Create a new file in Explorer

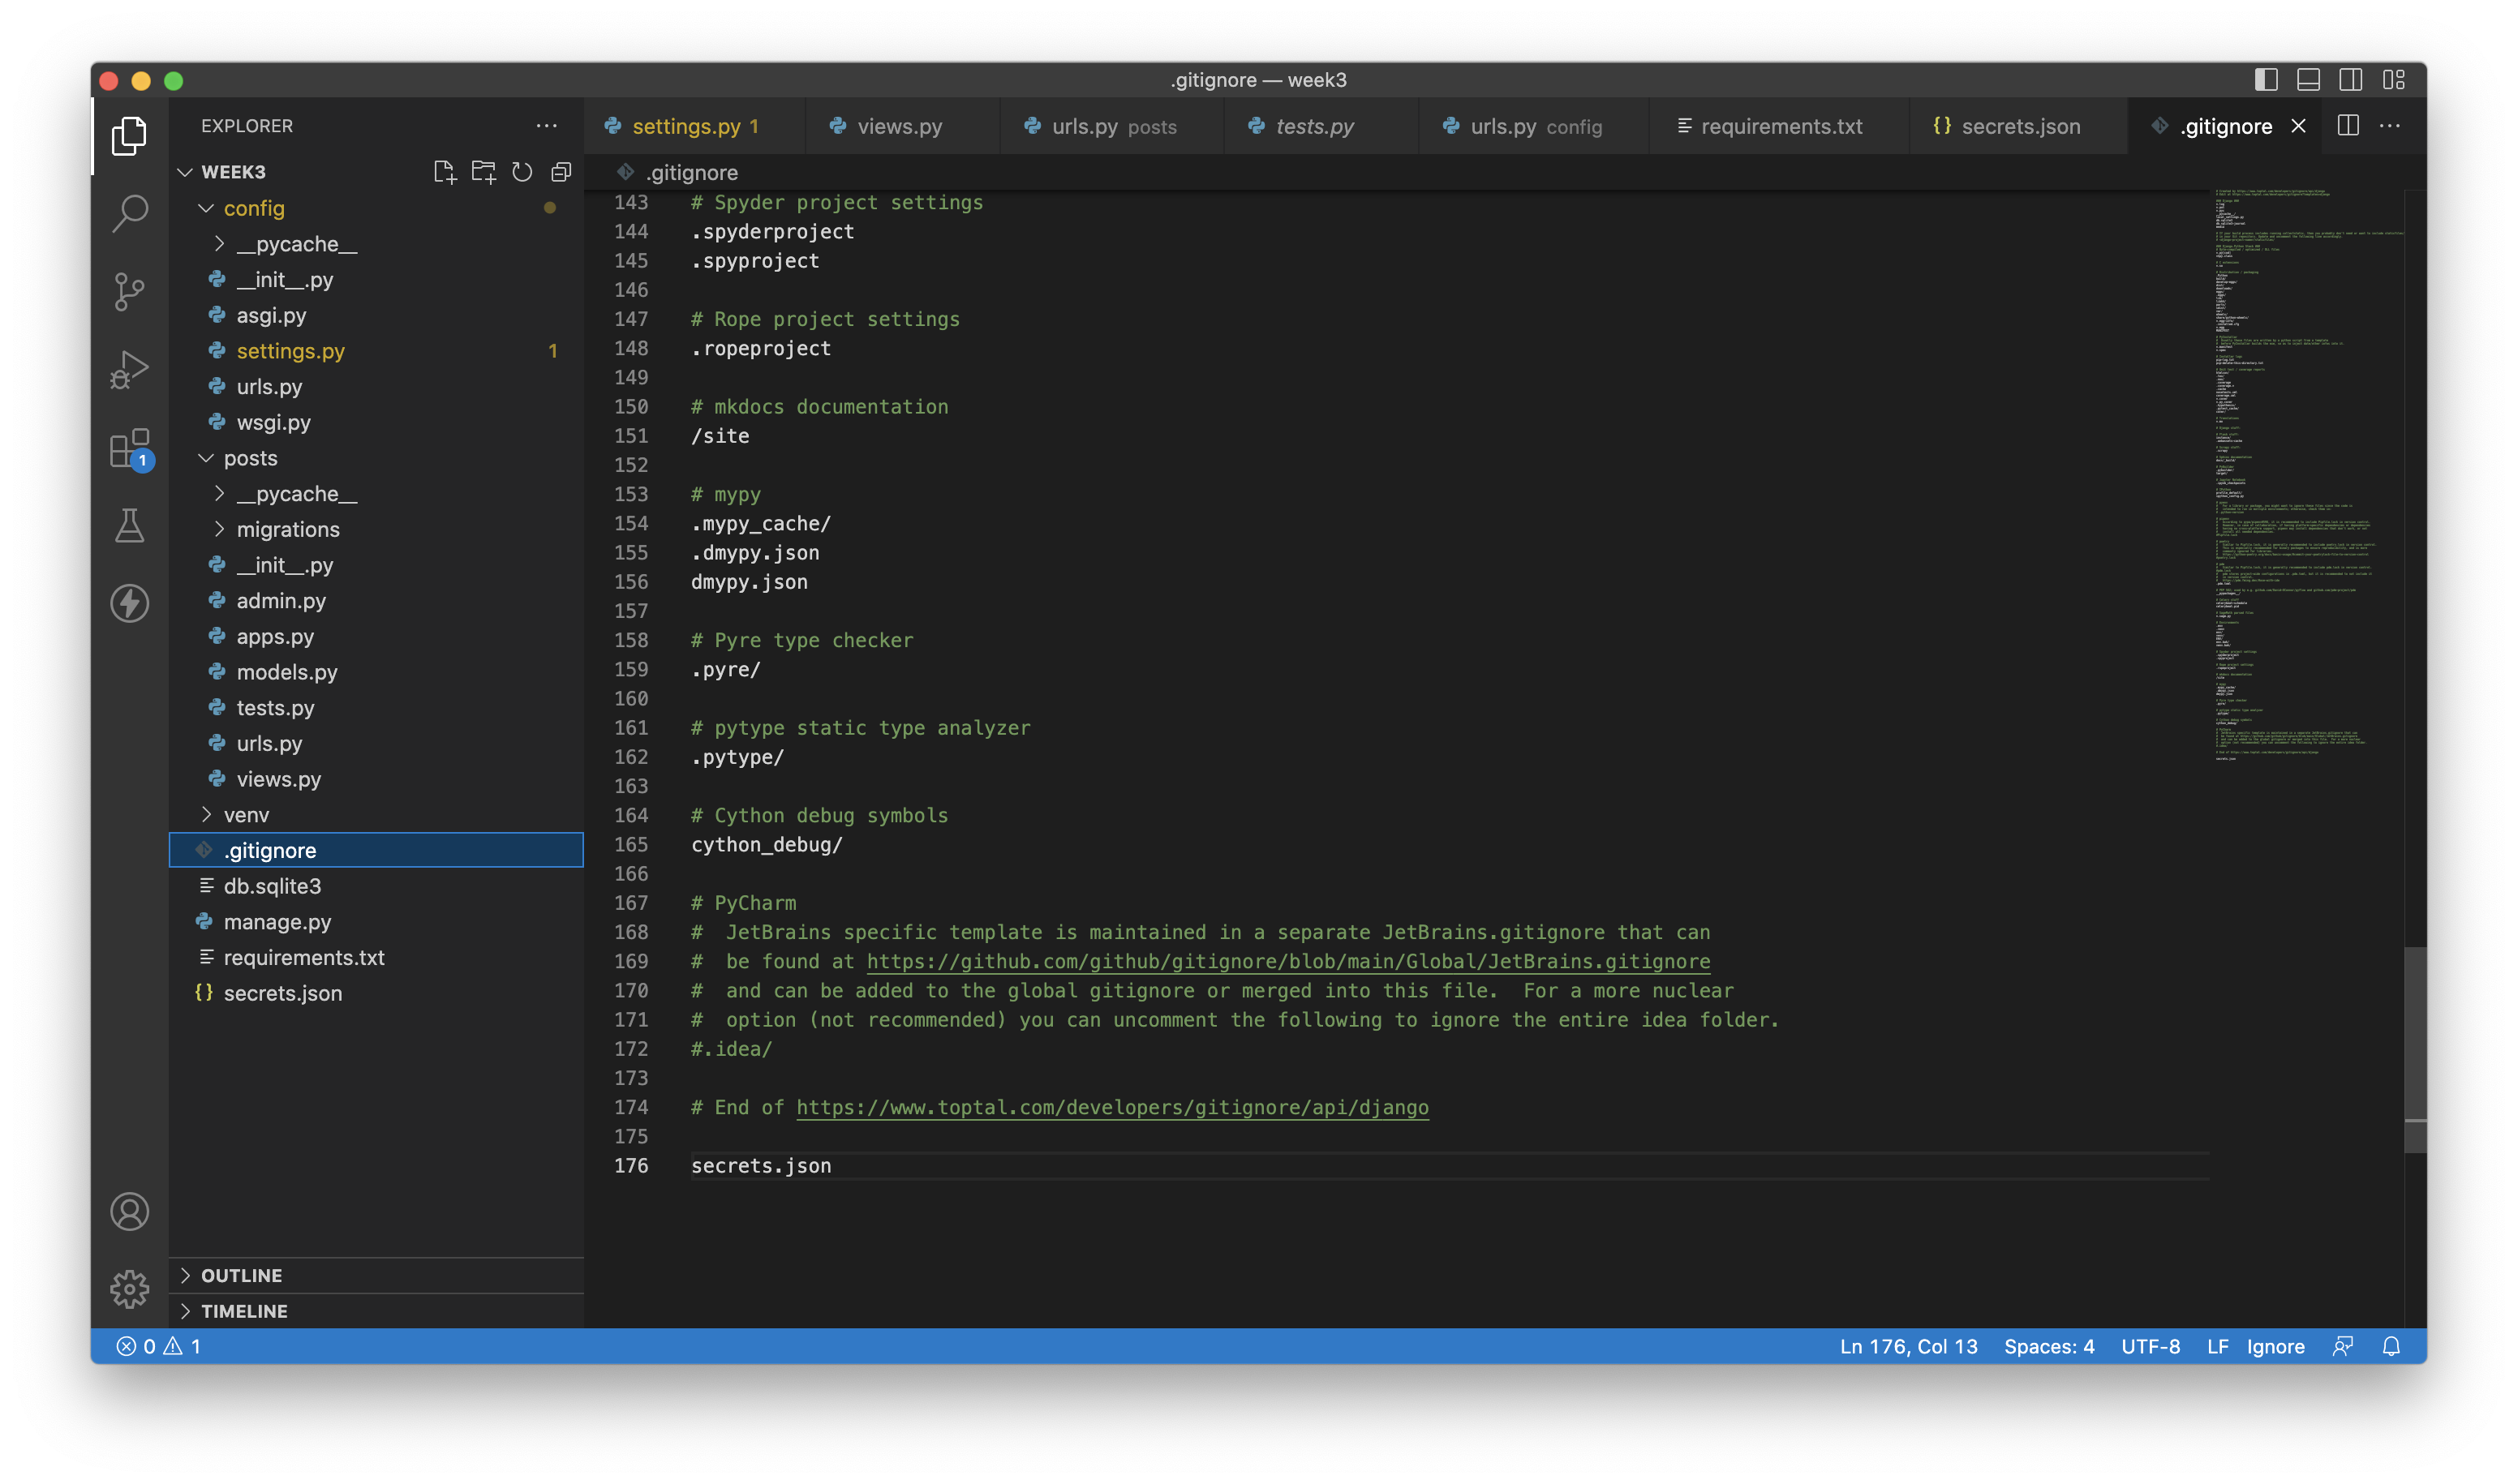[446, 171]
